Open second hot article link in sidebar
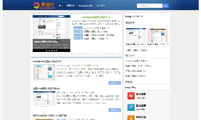The image size is (201, 120). (138, 66)
